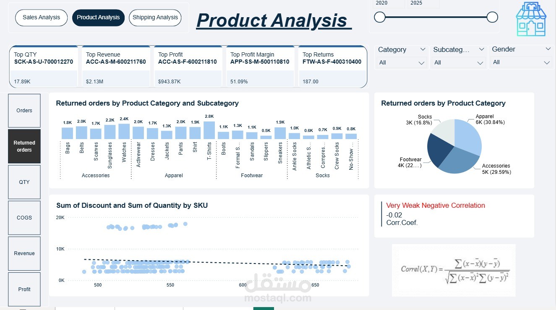
Task: Select the Product Analysis navigation button
Action: click(98, 18)
